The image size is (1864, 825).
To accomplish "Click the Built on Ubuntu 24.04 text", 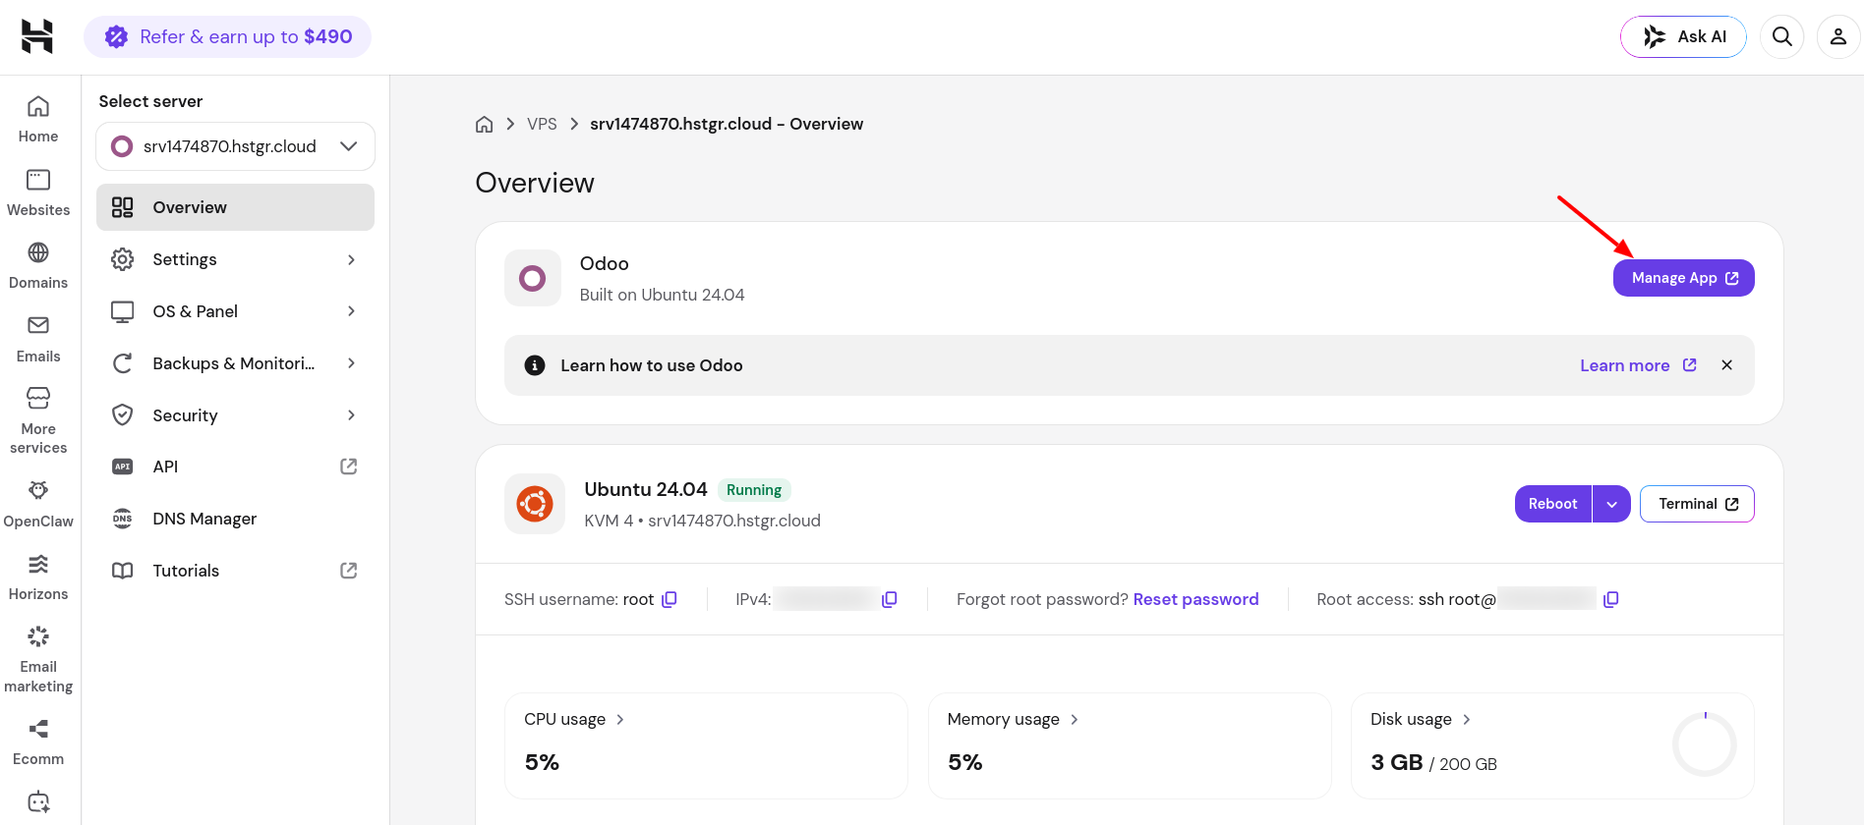I will coord(662,295).
